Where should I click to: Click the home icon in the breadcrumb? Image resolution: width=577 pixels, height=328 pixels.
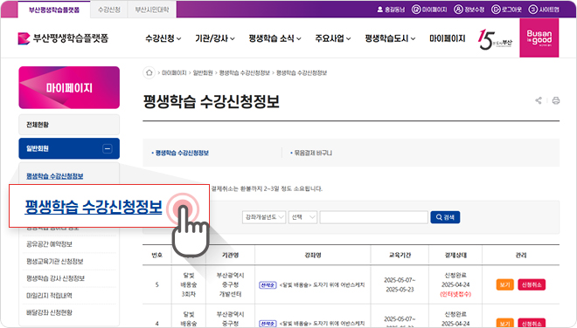(149, 72)
